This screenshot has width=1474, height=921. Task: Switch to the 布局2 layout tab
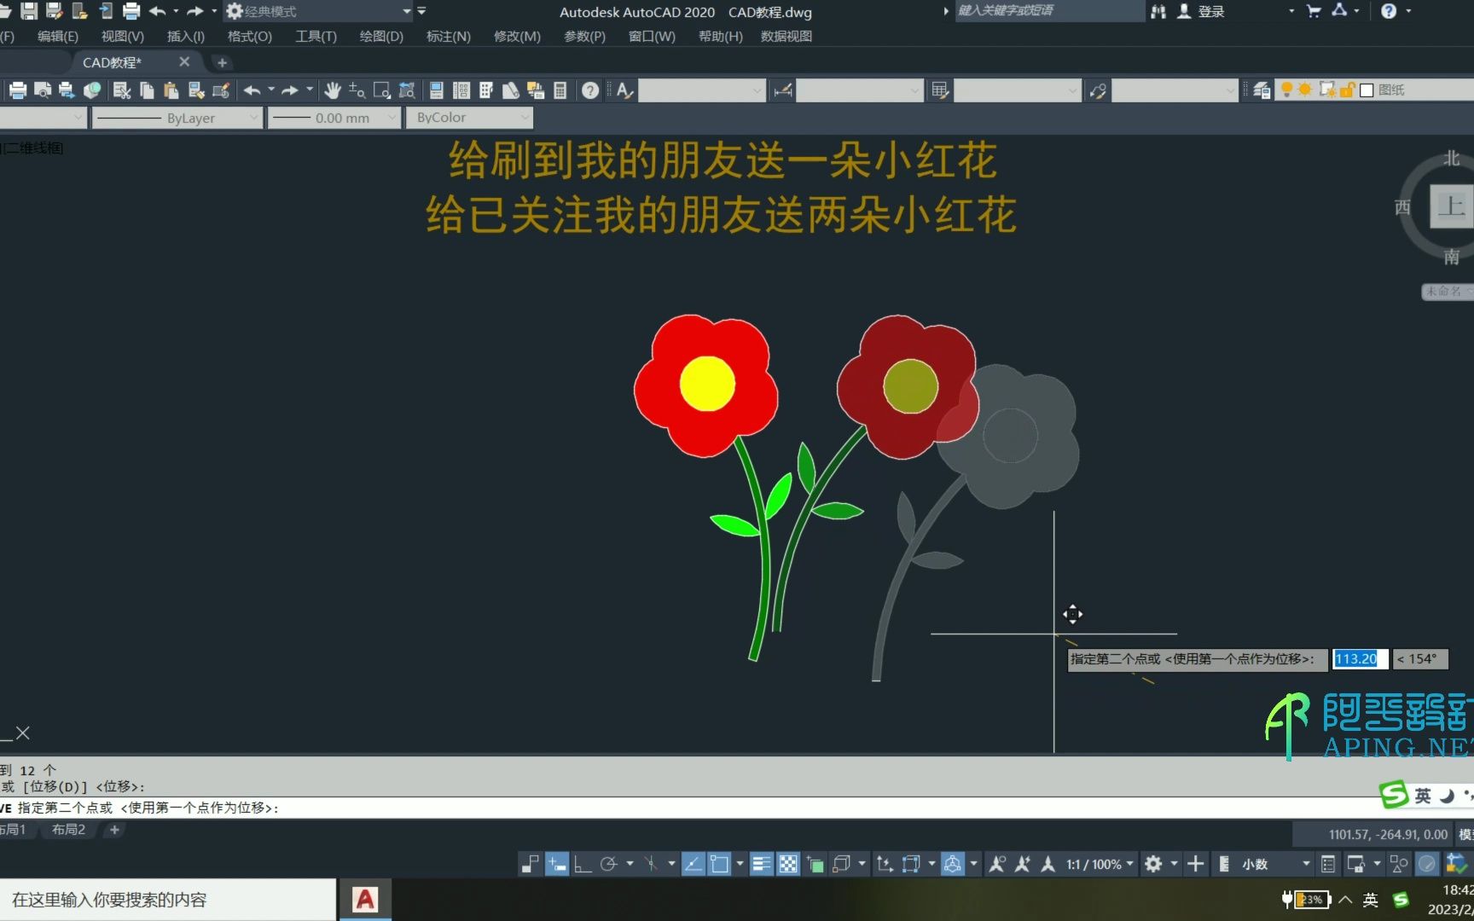point(68,829)
